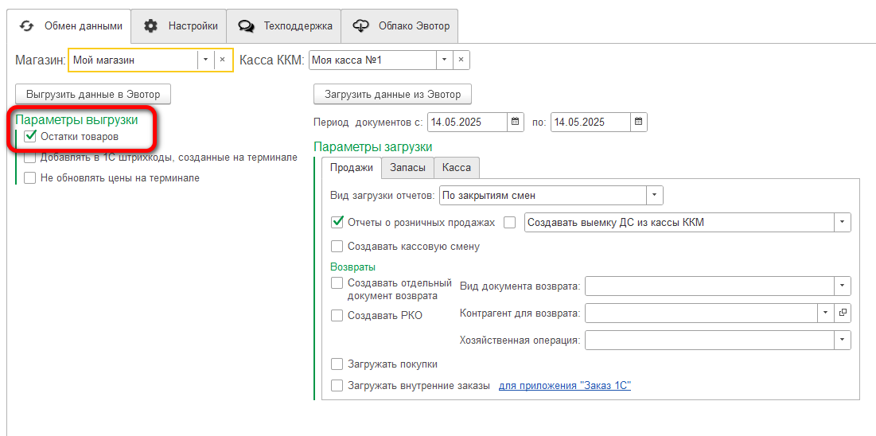Open Вид загрузки отчетов dropdown

tap(655, 196)
